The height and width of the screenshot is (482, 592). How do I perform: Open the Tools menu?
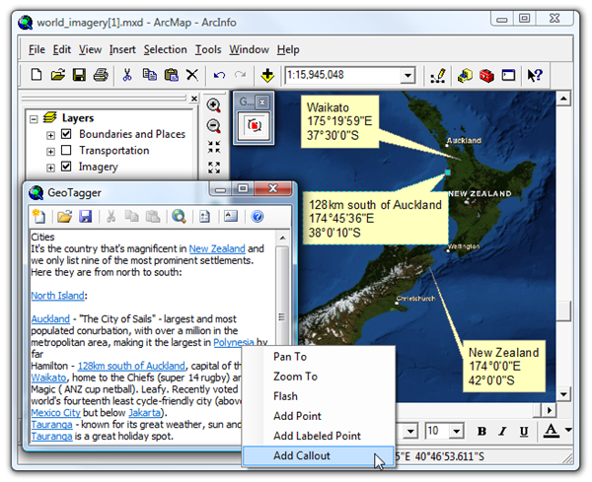(x=208, y=49)
